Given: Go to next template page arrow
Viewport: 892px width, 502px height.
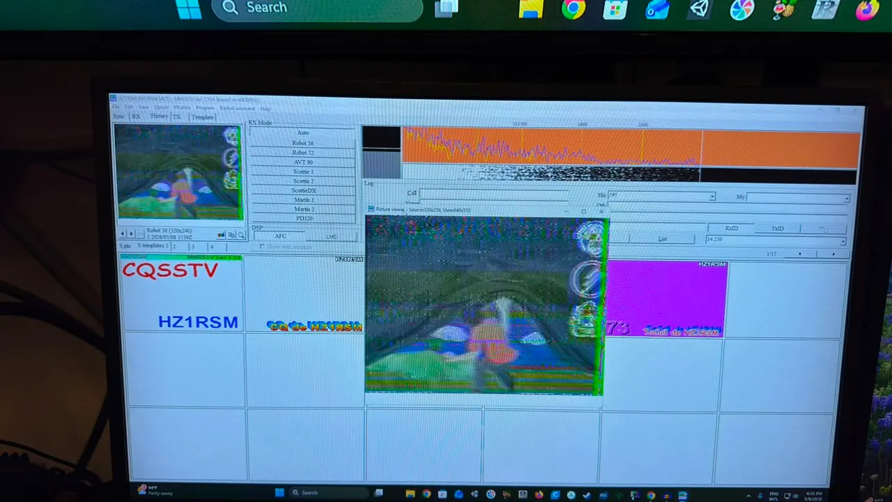Looking at the screenshot, I should tap(833, 254).
